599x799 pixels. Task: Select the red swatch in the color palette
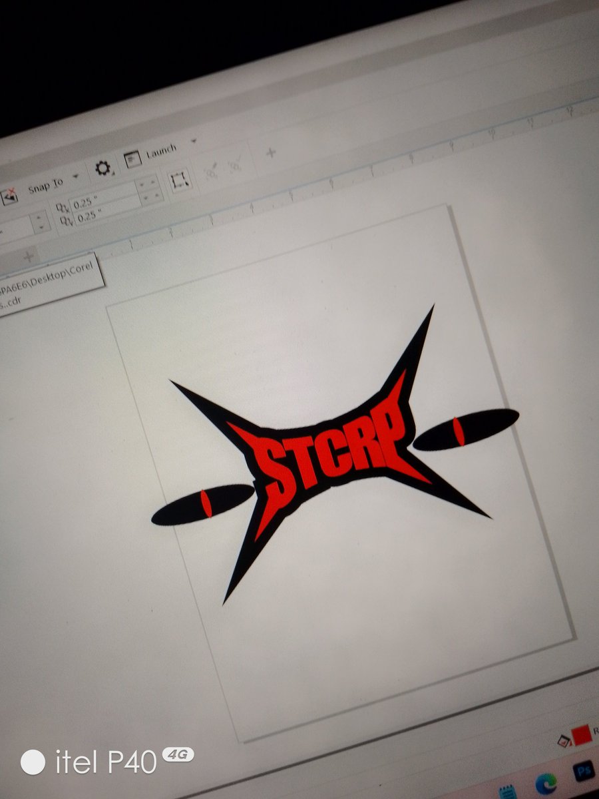(x=580, y=734)
